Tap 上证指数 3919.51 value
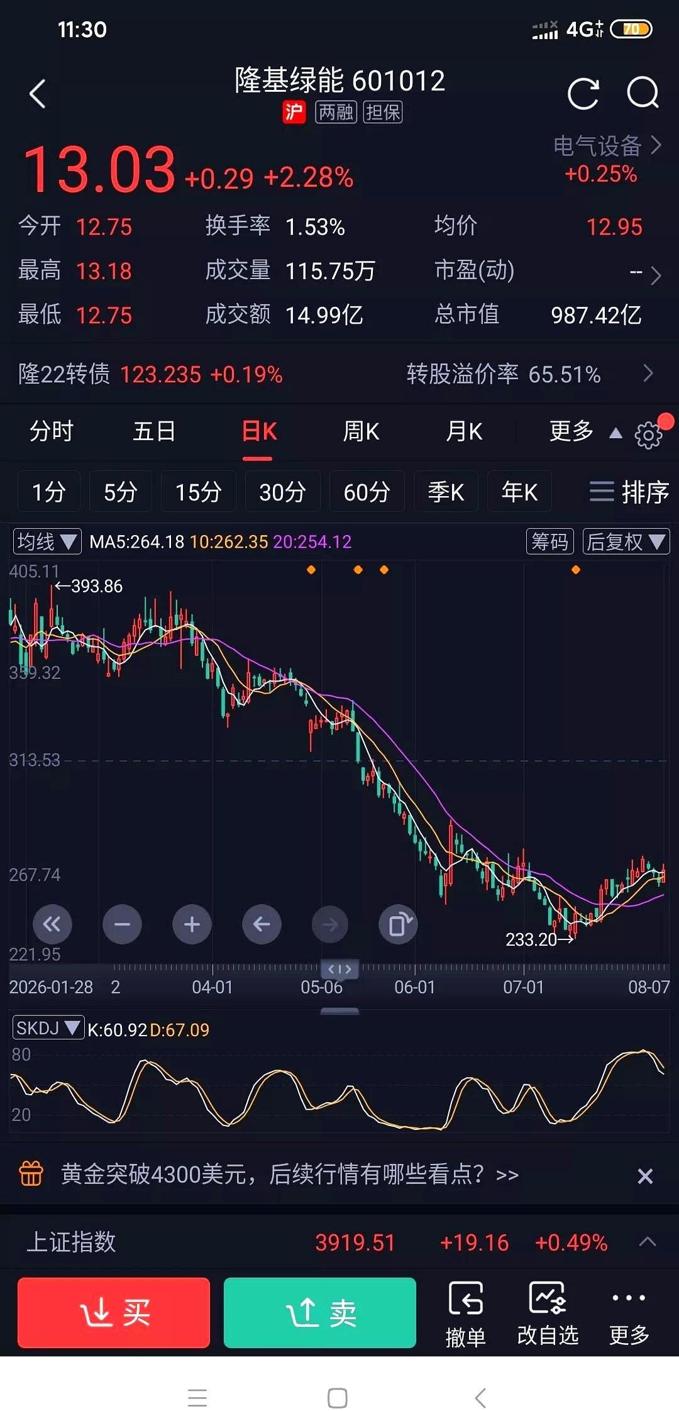679x1411 pixels. pyautogui.click(x=355, y=1242)
